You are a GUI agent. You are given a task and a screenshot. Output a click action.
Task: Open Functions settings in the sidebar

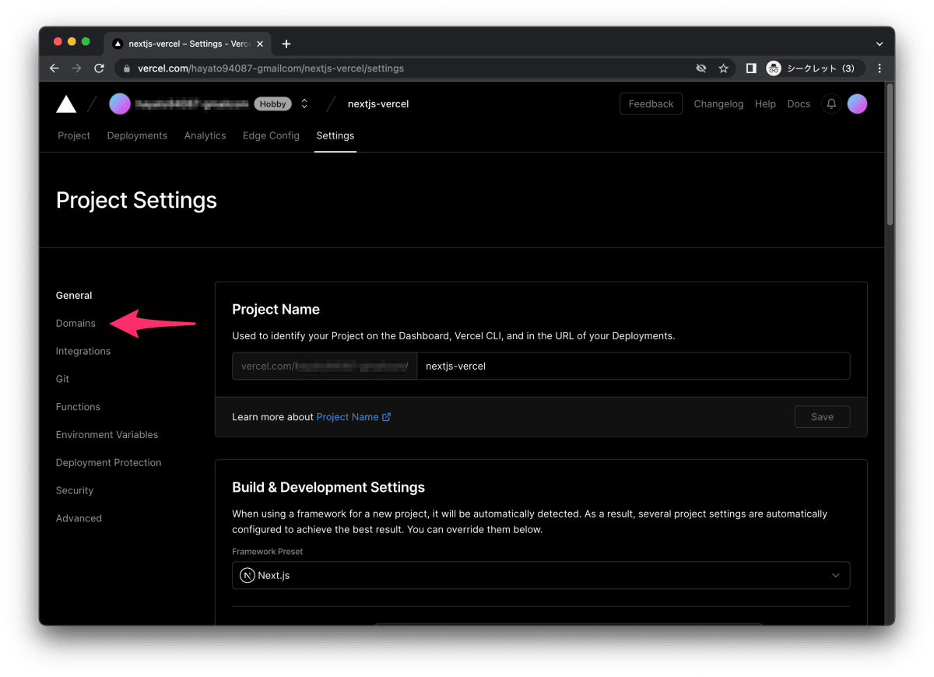[78, 407]
